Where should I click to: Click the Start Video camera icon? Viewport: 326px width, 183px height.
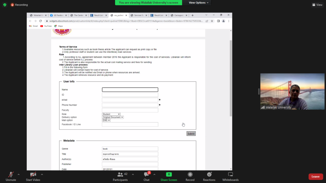point(33,175)
